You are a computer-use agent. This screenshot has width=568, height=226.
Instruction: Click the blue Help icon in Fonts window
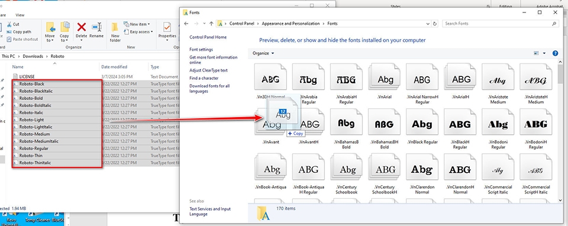click(x=556, y=53)
